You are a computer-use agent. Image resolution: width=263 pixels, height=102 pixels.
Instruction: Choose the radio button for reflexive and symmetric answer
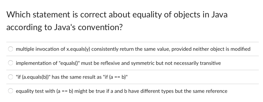11,63
